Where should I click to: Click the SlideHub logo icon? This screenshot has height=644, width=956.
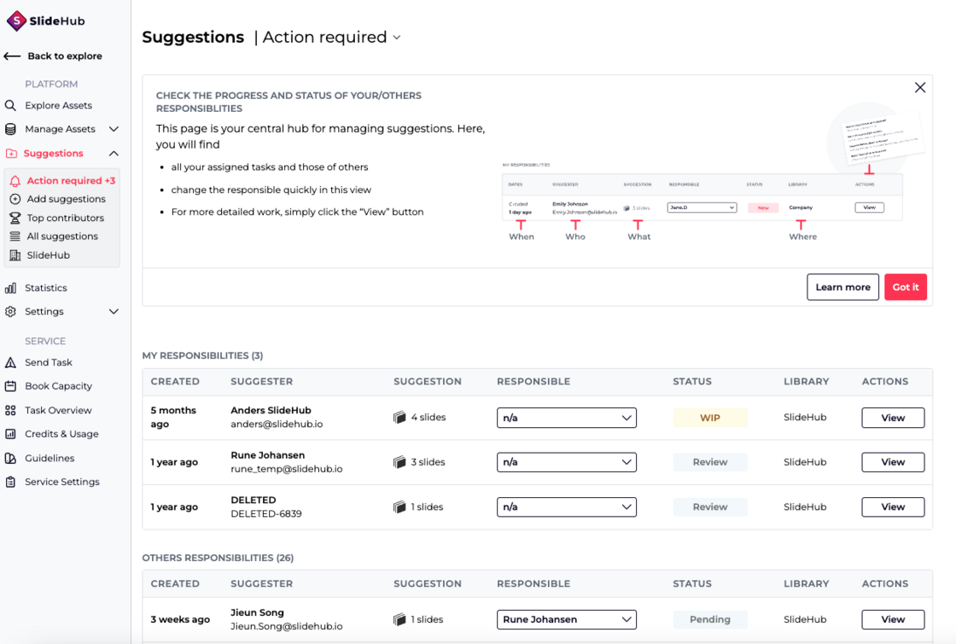pos(16,20)
